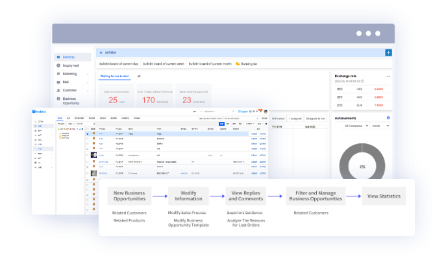Switch to the Assigned to me tab

[315, 119]
